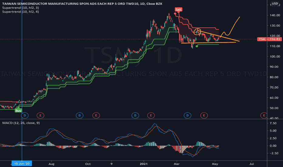This screenshot has width=283, height=167.
Task: Click the USD currency button
Action: [x=275, y=3]
